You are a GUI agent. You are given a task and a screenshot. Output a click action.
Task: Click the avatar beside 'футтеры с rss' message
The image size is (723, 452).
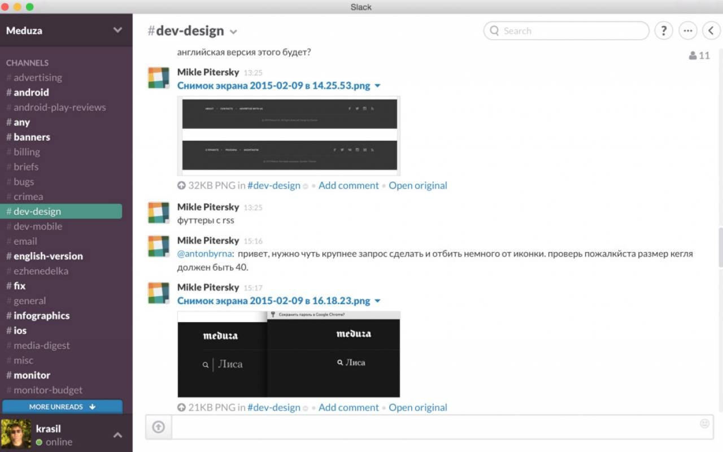pyautogui.click(x=159, y=212)
